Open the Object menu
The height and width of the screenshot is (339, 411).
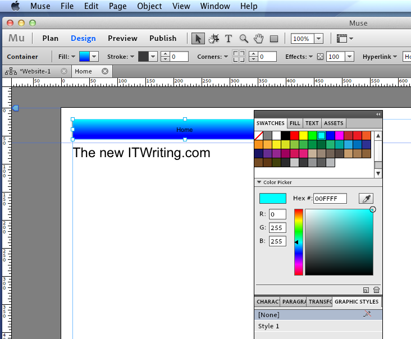tap(149, 6)
